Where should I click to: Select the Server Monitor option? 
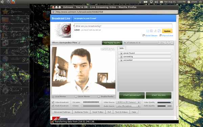[x=76, y=97]
